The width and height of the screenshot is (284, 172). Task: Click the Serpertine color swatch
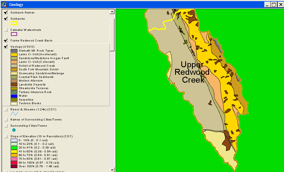[x=14, y=100]
